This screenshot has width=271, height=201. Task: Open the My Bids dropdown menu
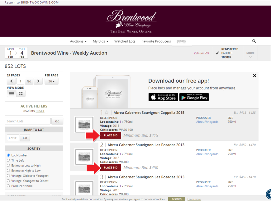[x=100, y=41]
